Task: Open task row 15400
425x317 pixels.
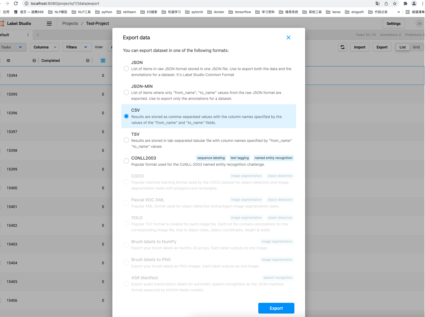Action: (56, 188)
